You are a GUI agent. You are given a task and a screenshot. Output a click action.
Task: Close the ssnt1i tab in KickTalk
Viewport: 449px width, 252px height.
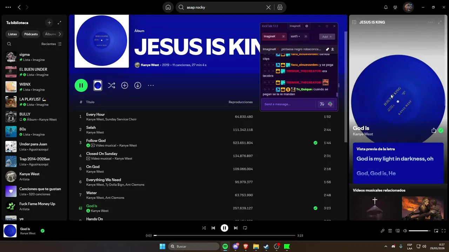click(x=306, y=36)
